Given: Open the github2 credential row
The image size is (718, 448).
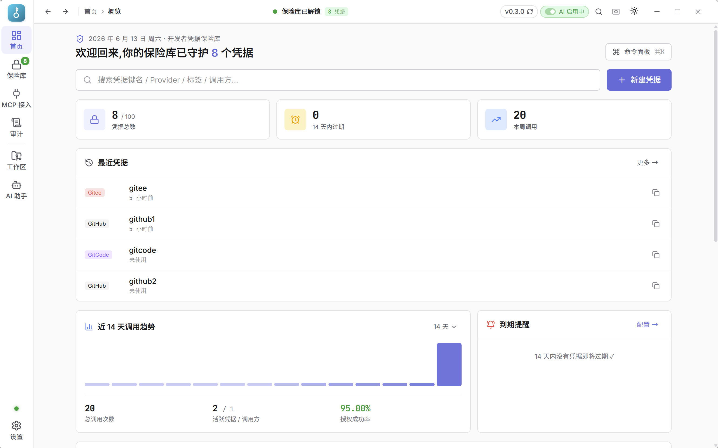Looking at the screenshot, I should [x=373, y=286].
